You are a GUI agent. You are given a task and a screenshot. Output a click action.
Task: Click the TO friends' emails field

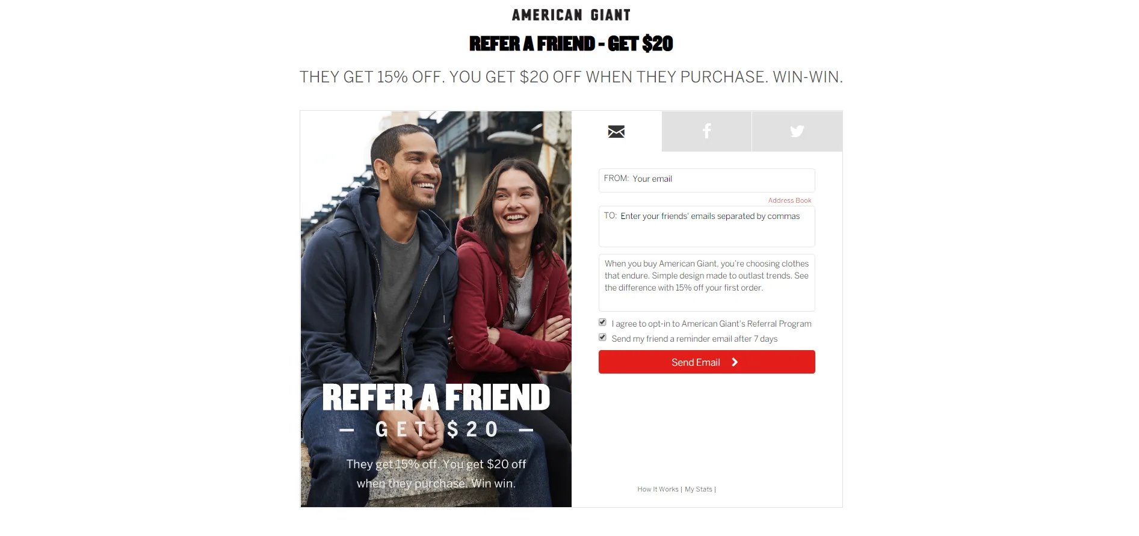click(x=706, y=227)
